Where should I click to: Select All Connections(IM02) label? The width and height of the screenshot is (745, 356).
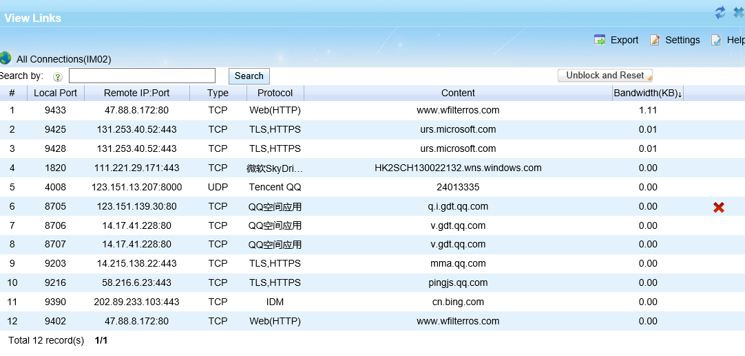click(63, 59)
